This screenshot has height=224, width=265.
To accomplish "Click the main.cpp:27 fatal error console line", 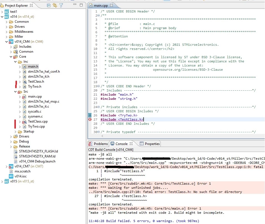I will click(x=165, y=192).
